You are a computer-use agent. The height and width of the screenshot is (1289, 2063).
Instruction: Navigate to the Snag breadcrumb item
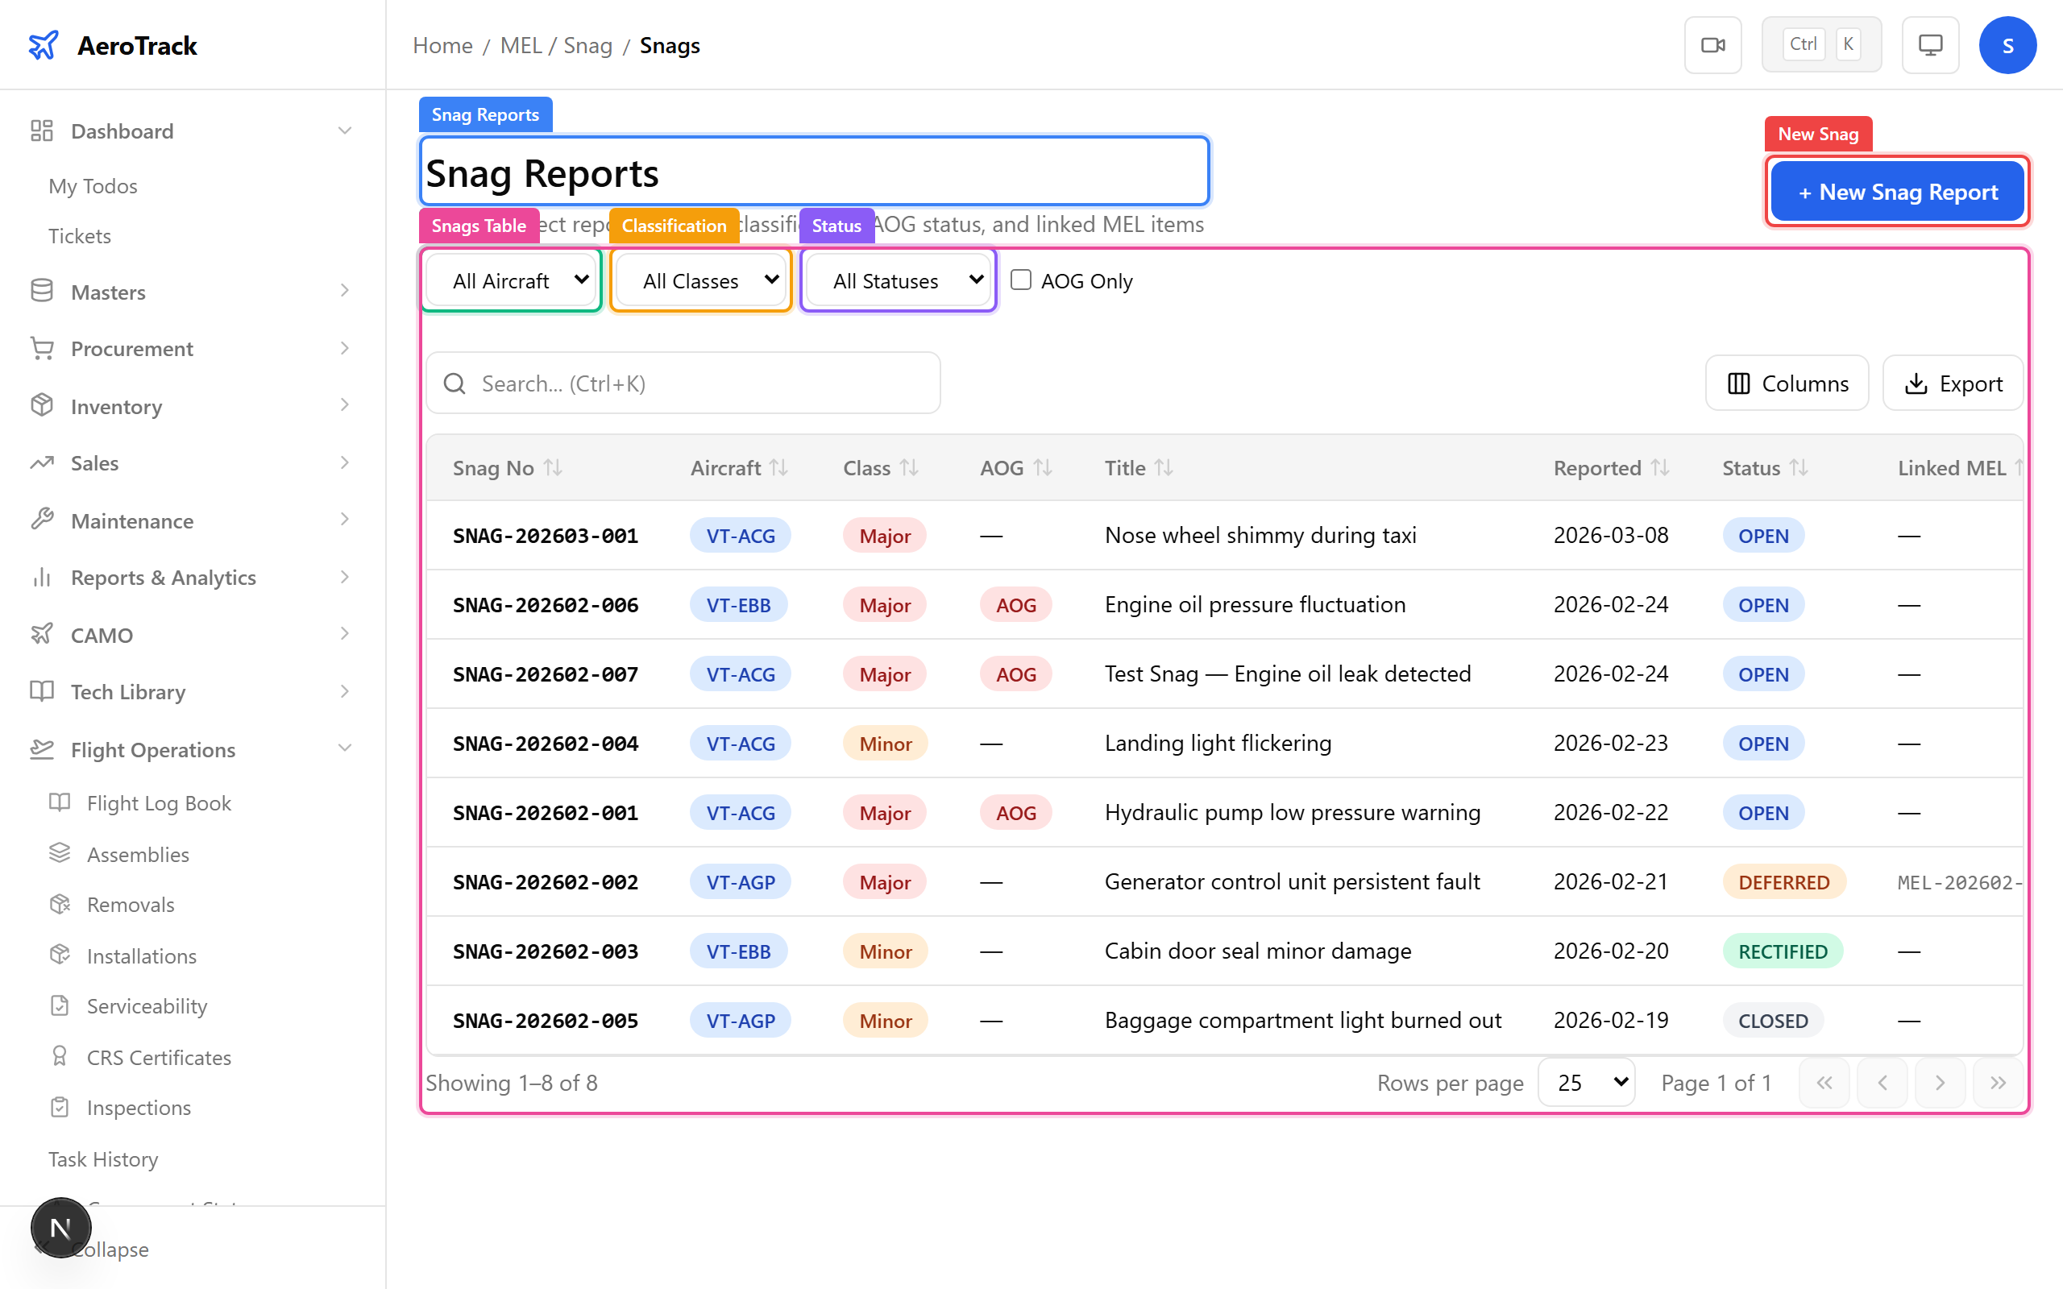[587, 45]
